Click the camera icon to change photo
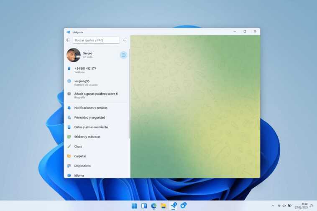 coord(123,55)
